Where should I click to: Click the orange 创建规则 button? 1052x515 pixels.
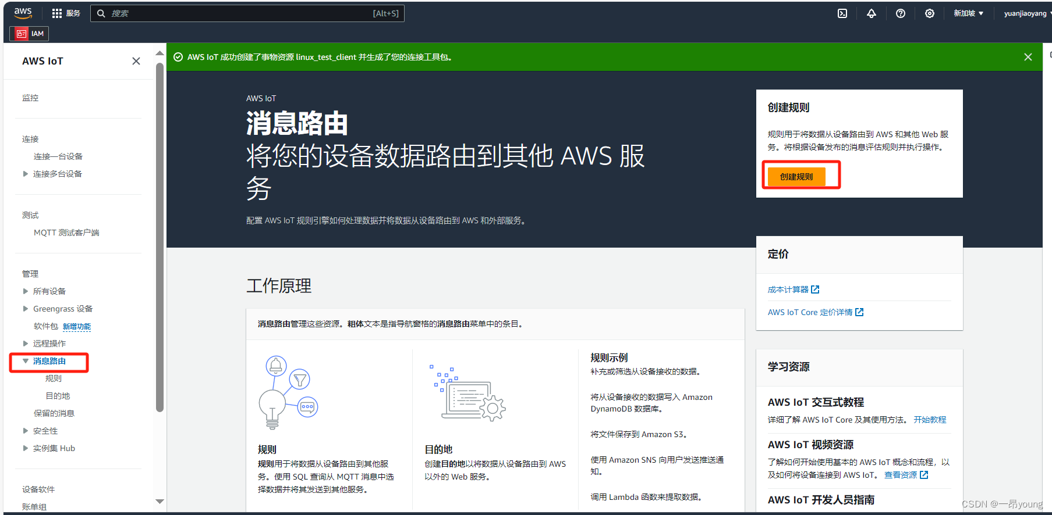click(x=796, y=177)
